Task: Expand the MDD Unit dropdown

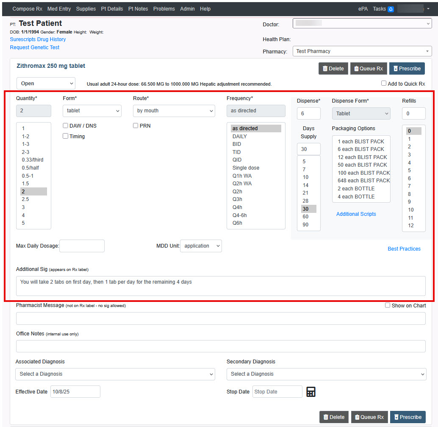Action: (x=200, y=246)
